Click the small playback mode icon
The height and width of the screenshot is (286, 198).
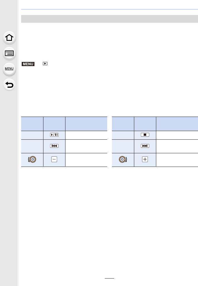pyautogui.click(x=45, y=64)
